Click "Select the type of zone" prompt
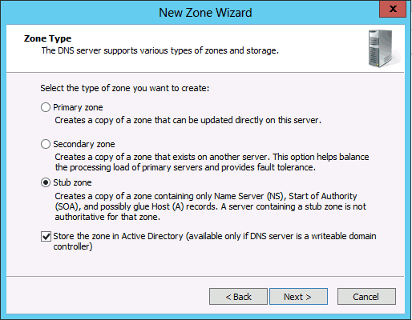The width and height of the screenshot is (412, 320). click(x=125, y=88)
